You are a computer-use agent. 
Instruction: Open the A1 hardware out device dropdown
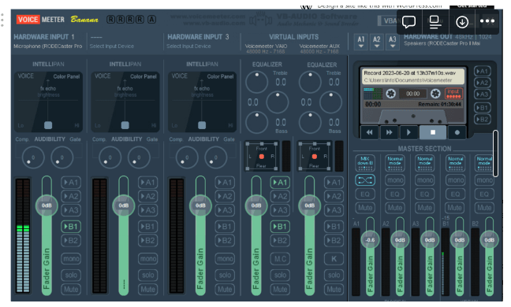[360, 43]
